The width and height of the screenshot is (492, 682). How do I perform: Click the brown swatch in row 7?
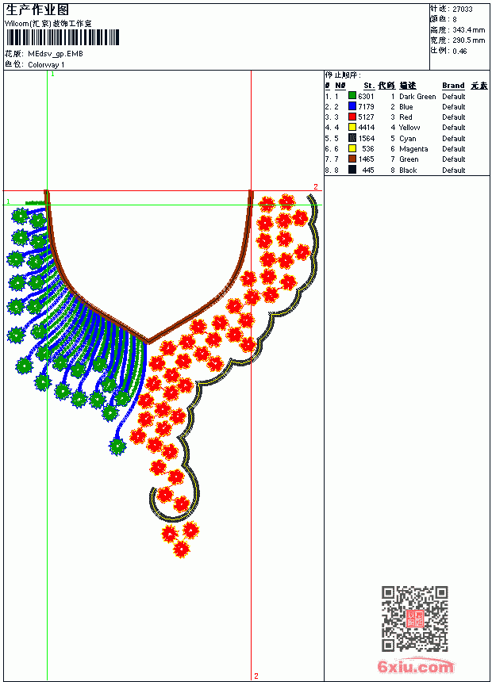pos(352,159)
